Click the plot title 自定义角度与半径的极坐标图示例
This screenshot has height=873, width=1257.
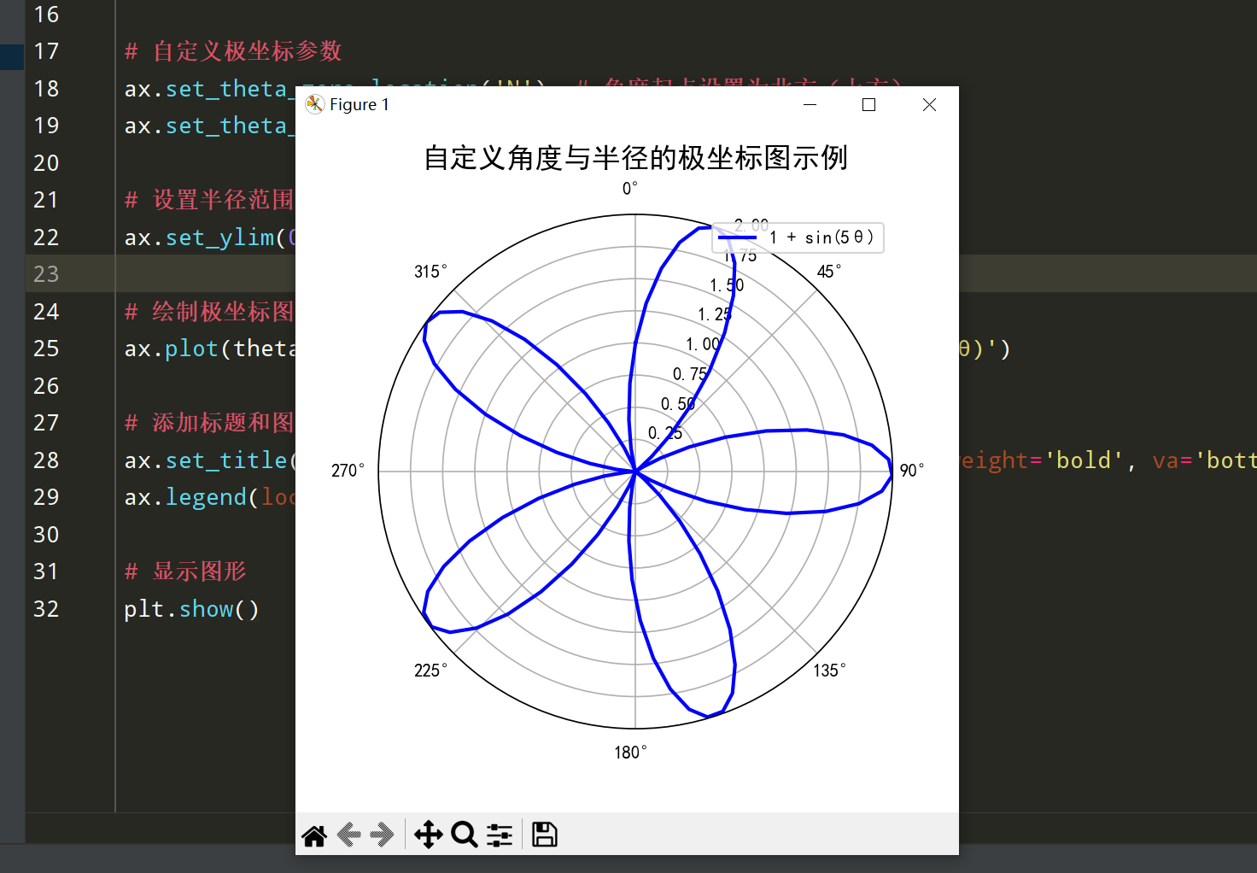pyautogui.click(x=635, y=158)
